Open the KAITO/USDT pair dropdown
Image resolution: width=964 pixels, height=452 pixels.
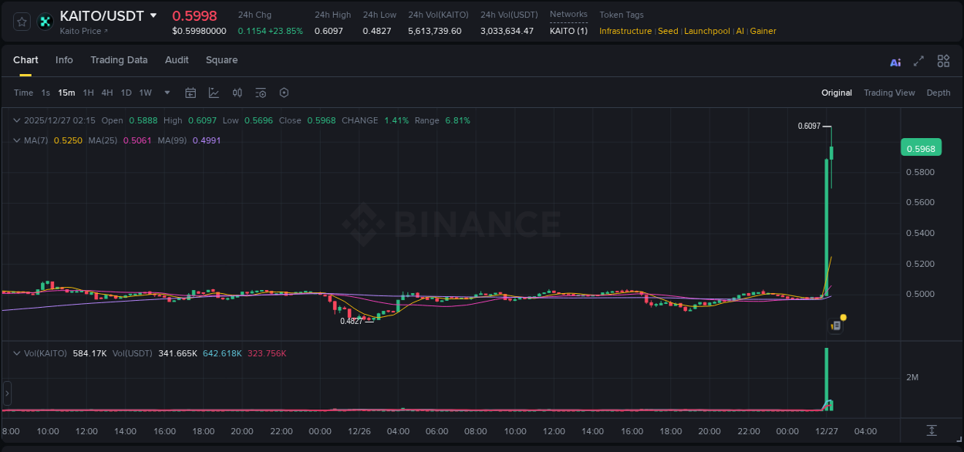pos(154,15)
